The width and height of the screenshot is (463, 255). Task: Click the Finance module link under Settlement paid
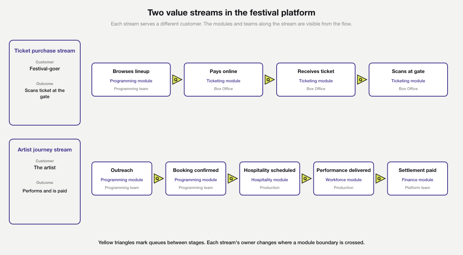417,180
